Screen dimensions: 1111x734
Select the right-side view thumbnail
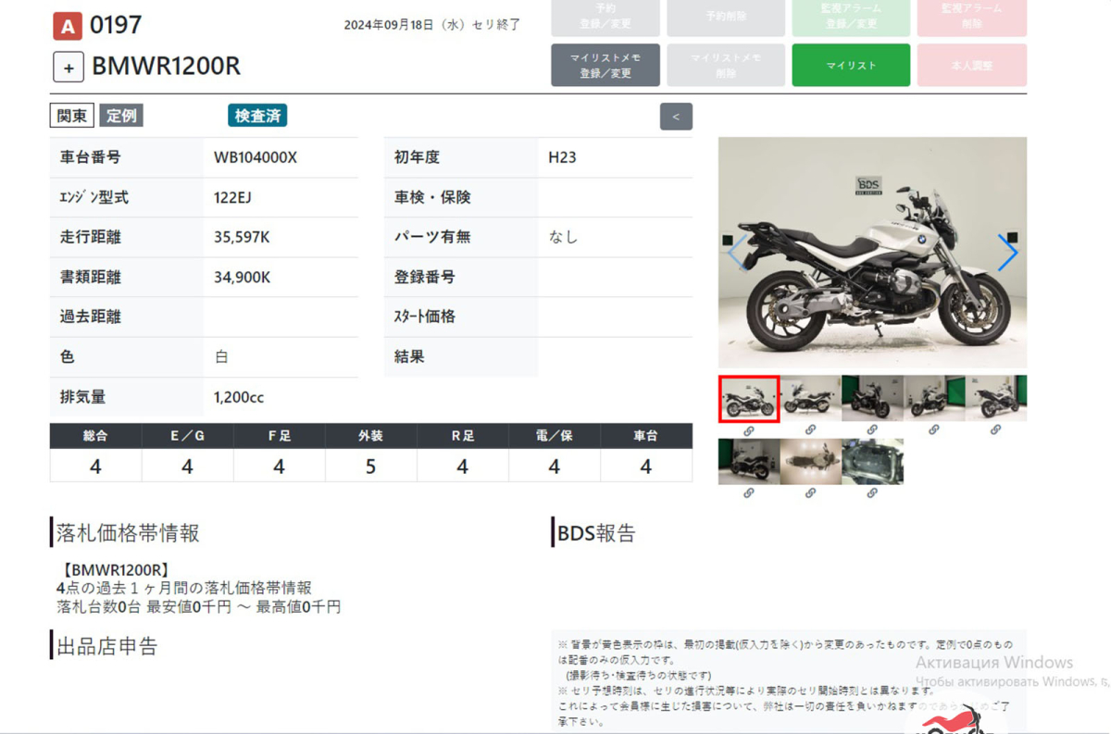point(811,399)
